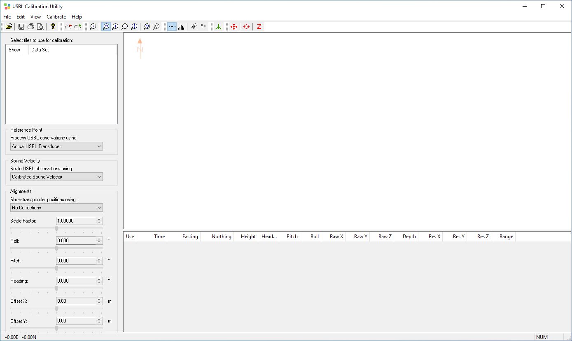Click the red Z toolbar icon
The image size is (572, 341).
pyautogui.click(x=259, y=26)
